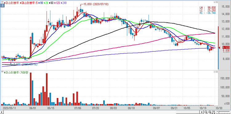Click the 15,050 (2020/07/10) high price label
Image resolution: width=231 pixels, height=114 pixels.
click(96, 4)
